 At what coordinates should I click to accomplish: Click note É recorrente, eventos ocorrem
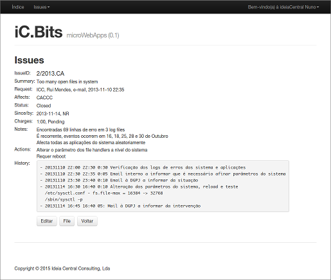pos(102,136)
